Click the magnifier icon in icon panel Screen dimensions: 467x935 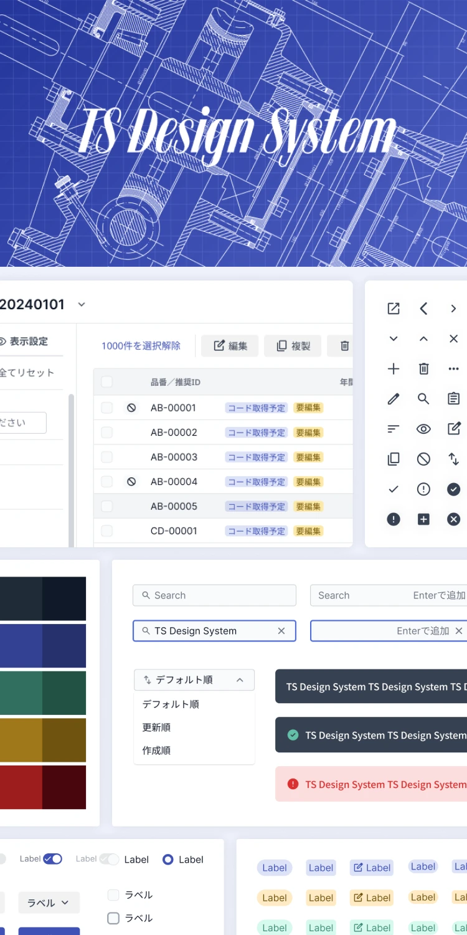click(x=423, y=399)
